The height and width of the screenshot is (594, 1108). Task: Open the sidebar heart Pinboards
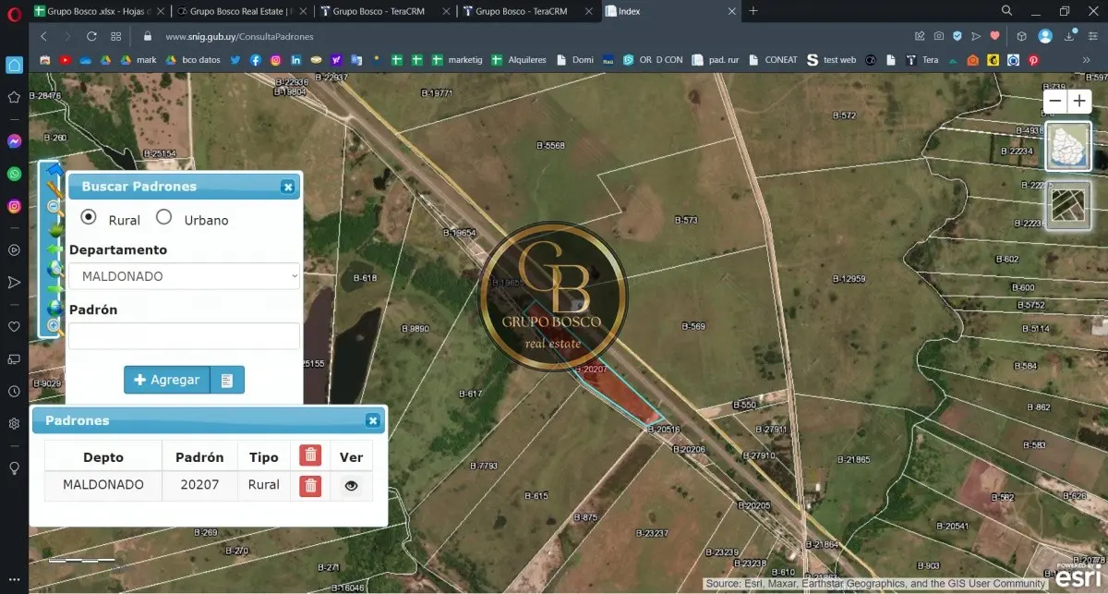coord(14,326)
